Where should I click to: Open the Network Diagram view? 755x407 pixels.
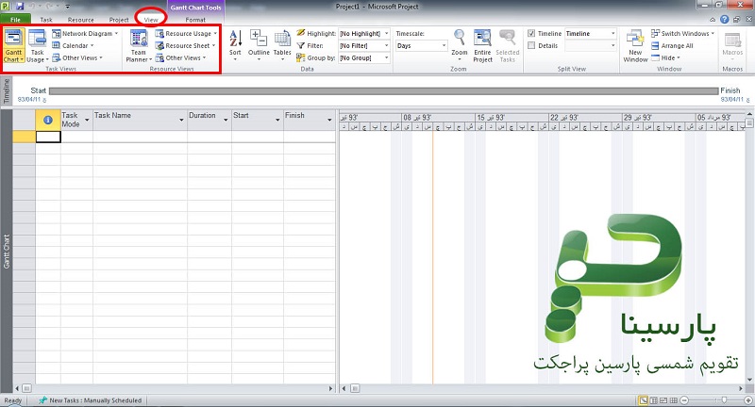(85, 34)
